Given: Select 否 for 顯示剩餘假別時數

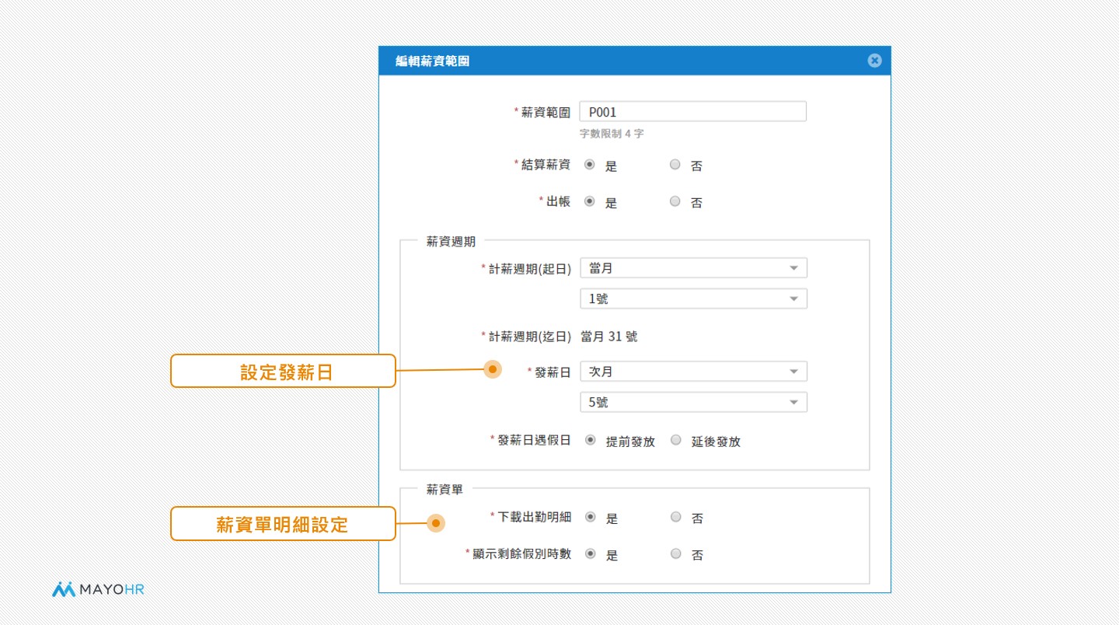Looking at the screenshot, I should pos(675,554).
